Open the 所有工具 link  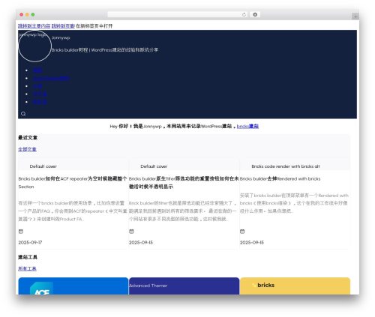tap(27, 269)
